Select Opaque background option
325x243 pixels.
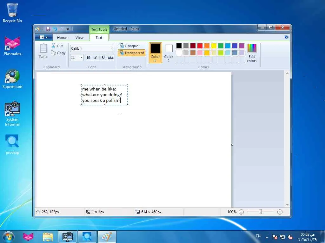[x=129, y=46]
